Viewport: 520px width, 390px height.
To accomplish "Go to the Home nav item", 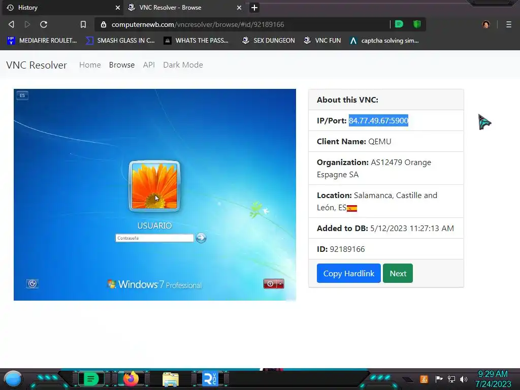I will (90, 65).
